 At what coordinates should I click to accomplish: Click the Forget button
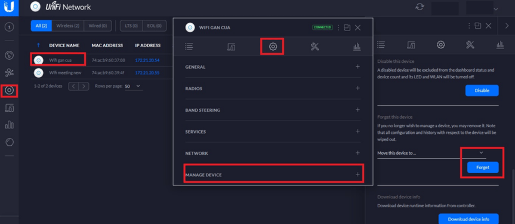click(x=483, y=167)
